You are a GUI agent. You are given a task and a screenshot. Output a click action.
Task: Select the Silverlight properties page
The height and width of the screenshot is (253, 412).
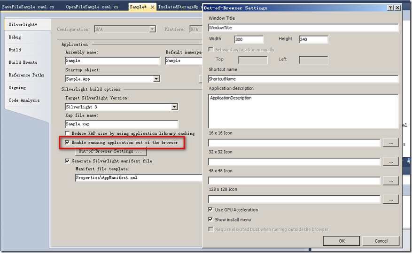click(28, 24)
